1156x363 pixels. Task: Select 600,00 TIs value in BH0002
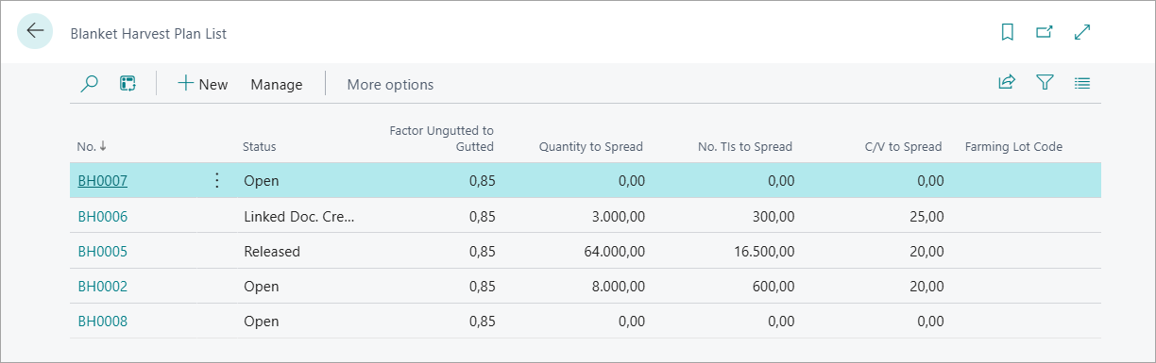pos(773,286)
